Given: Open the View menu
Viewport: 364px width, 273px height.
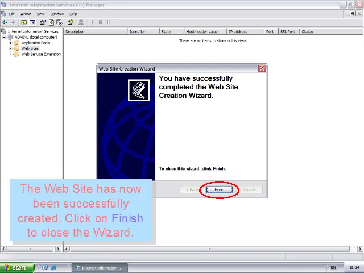Looking at the screenshot, I should pyautogui.click(x=40, y=14).
